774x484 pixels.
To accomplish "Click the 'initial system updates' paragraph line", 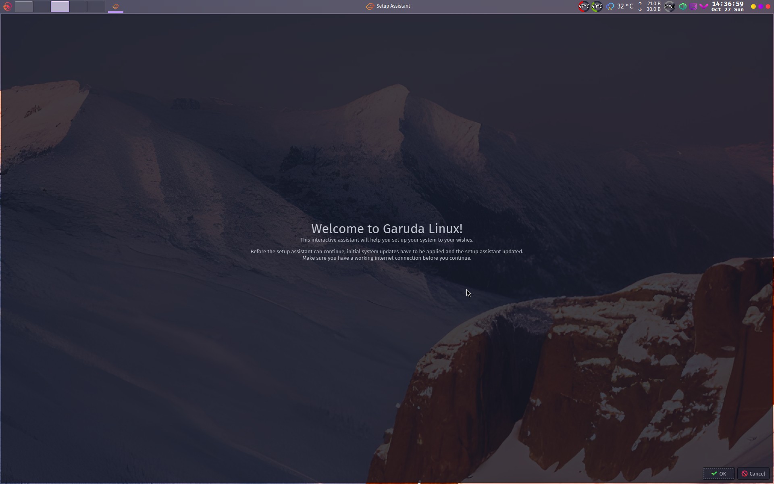I will point(387,252).
